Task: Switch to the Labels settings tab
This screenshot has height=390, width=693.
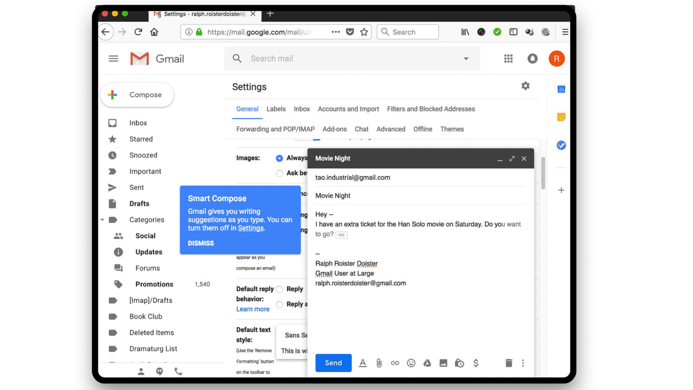Action: (276, 109)
